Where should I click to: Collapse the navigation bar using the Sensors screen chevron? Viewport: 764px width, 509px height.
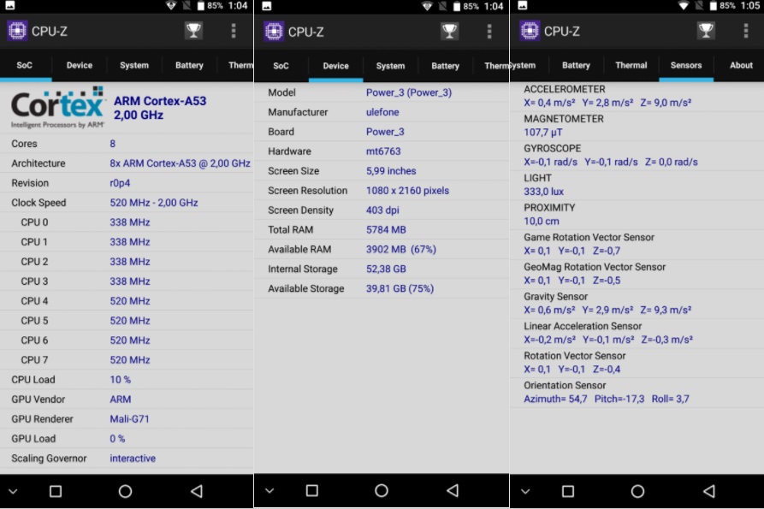click(525, 491)
